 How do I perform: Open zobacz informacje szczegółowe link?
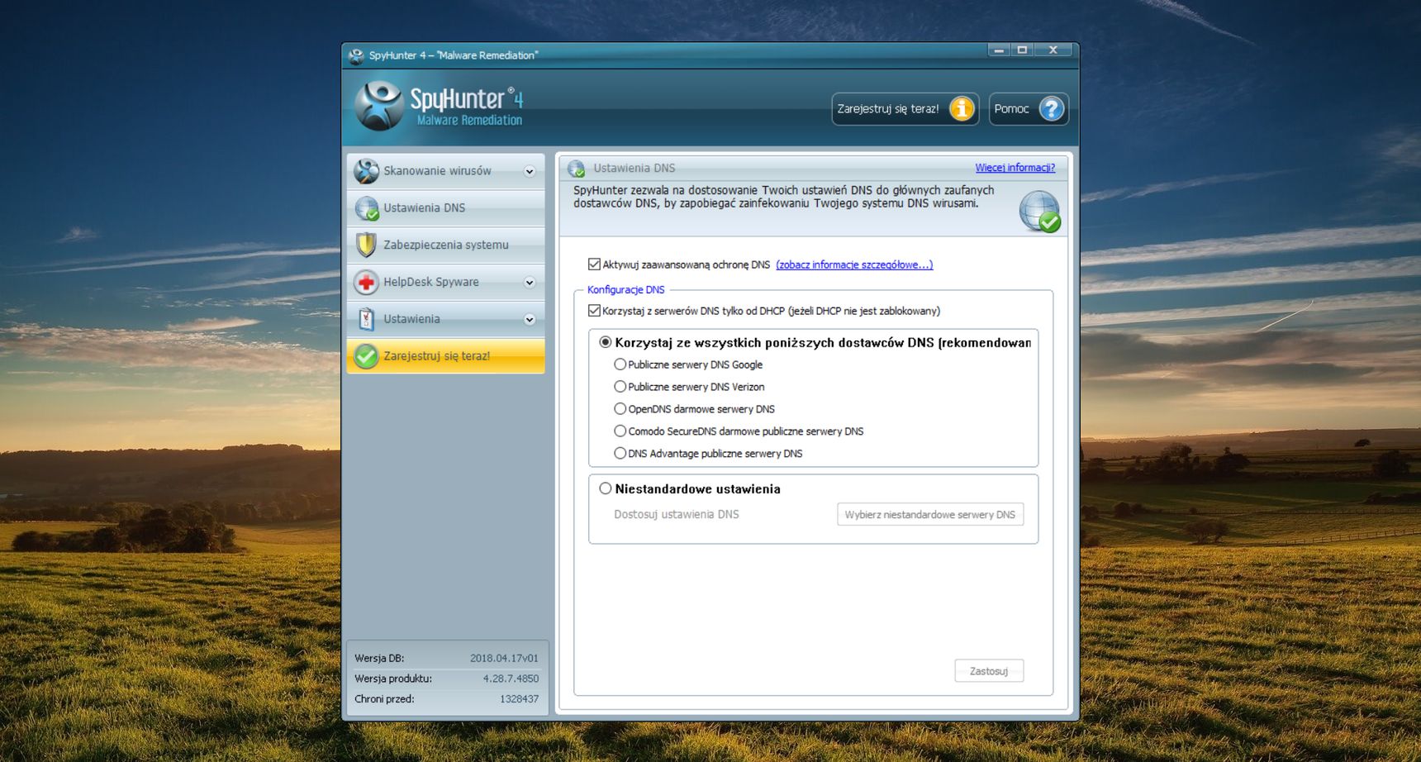pyautogui.click(x=854, y=265)
